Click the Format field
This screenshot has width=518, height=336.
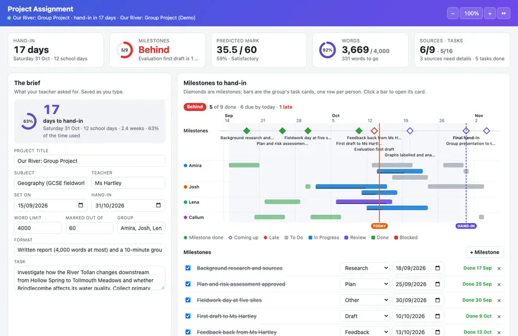click(x=89, y=250)
